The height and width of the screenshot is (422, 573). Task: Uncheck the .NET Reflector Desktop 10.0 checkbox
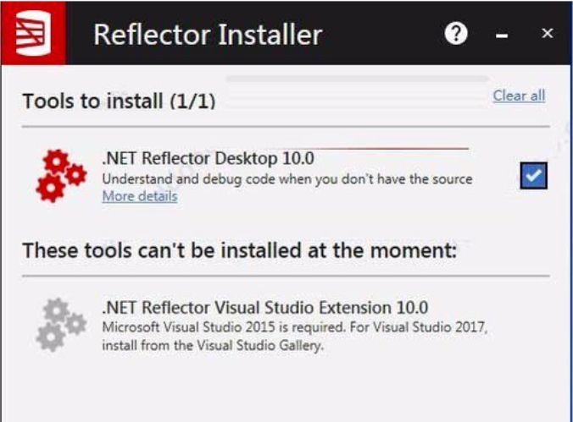(533, 175)
